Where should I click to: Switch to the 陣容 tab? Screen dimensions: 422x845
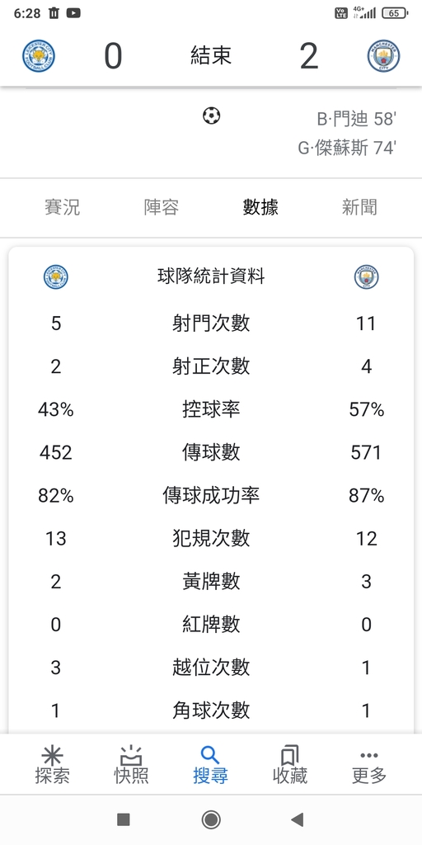162,207
